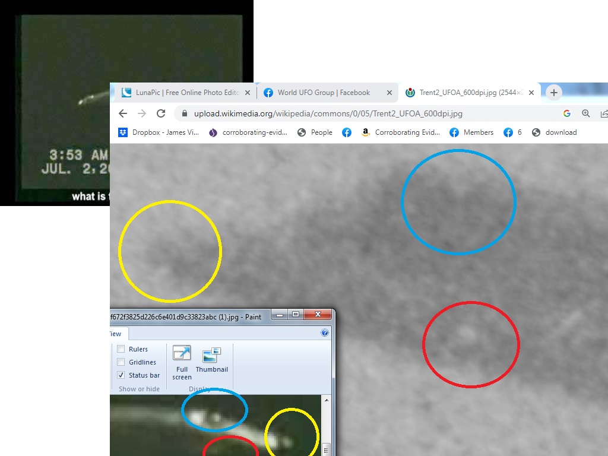The image size is (608, 456).
Task: Reload the Wikimedia image page
Action: 161,113
